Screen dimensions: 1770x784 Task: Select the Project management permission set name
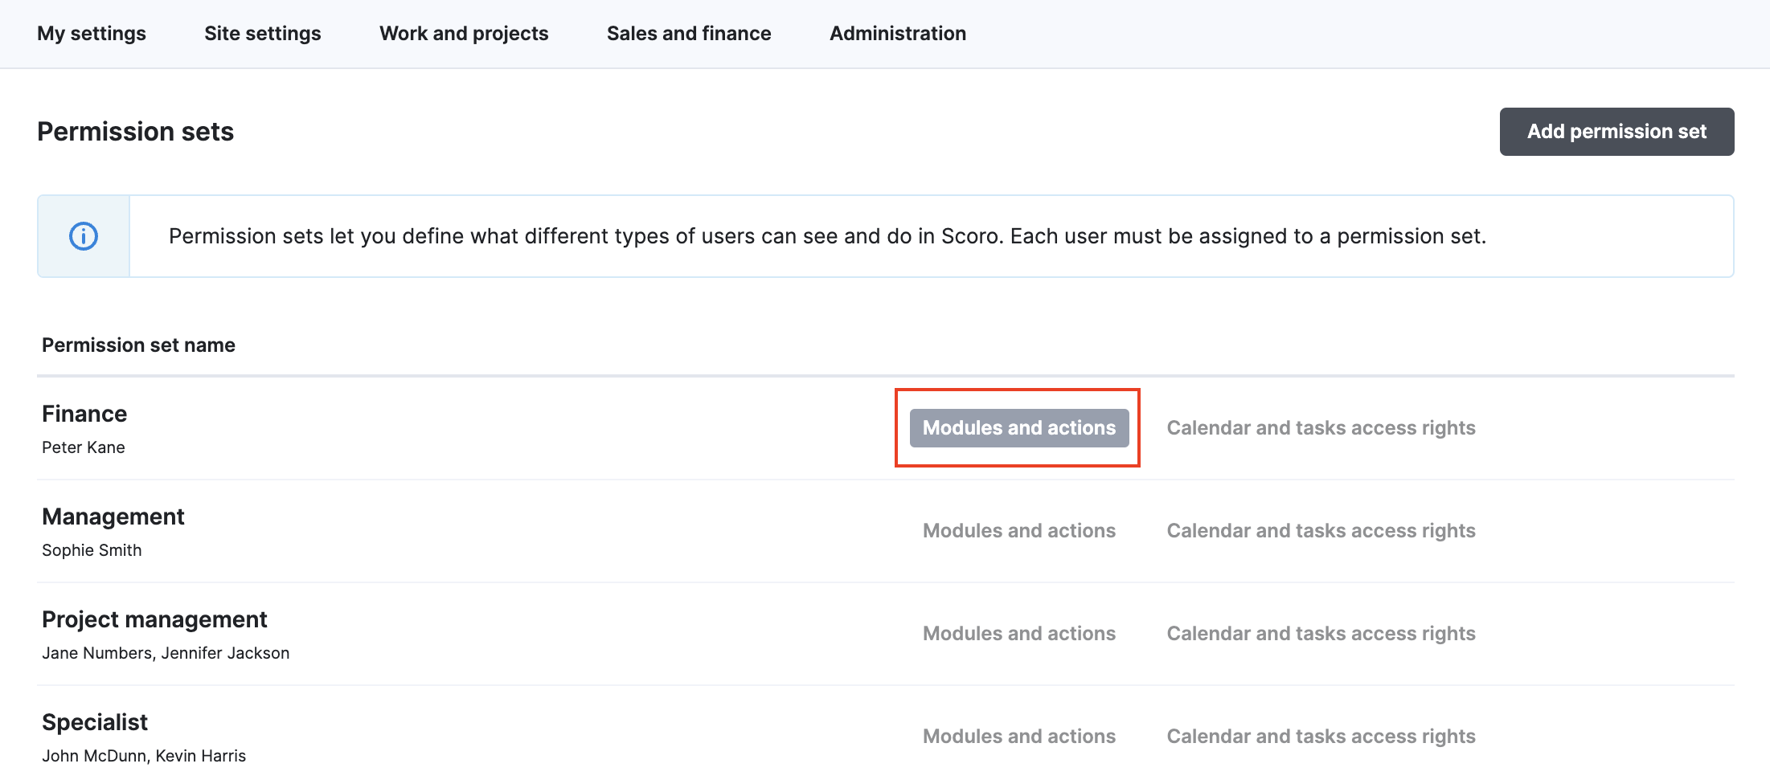tap(154, 619)
